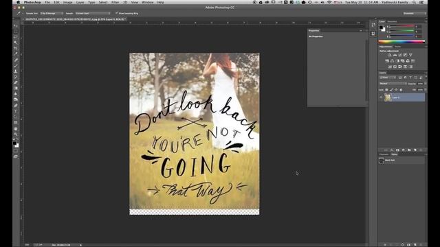Toggle lock all padlock
440x247 pixels.
[x=401, y=90]
